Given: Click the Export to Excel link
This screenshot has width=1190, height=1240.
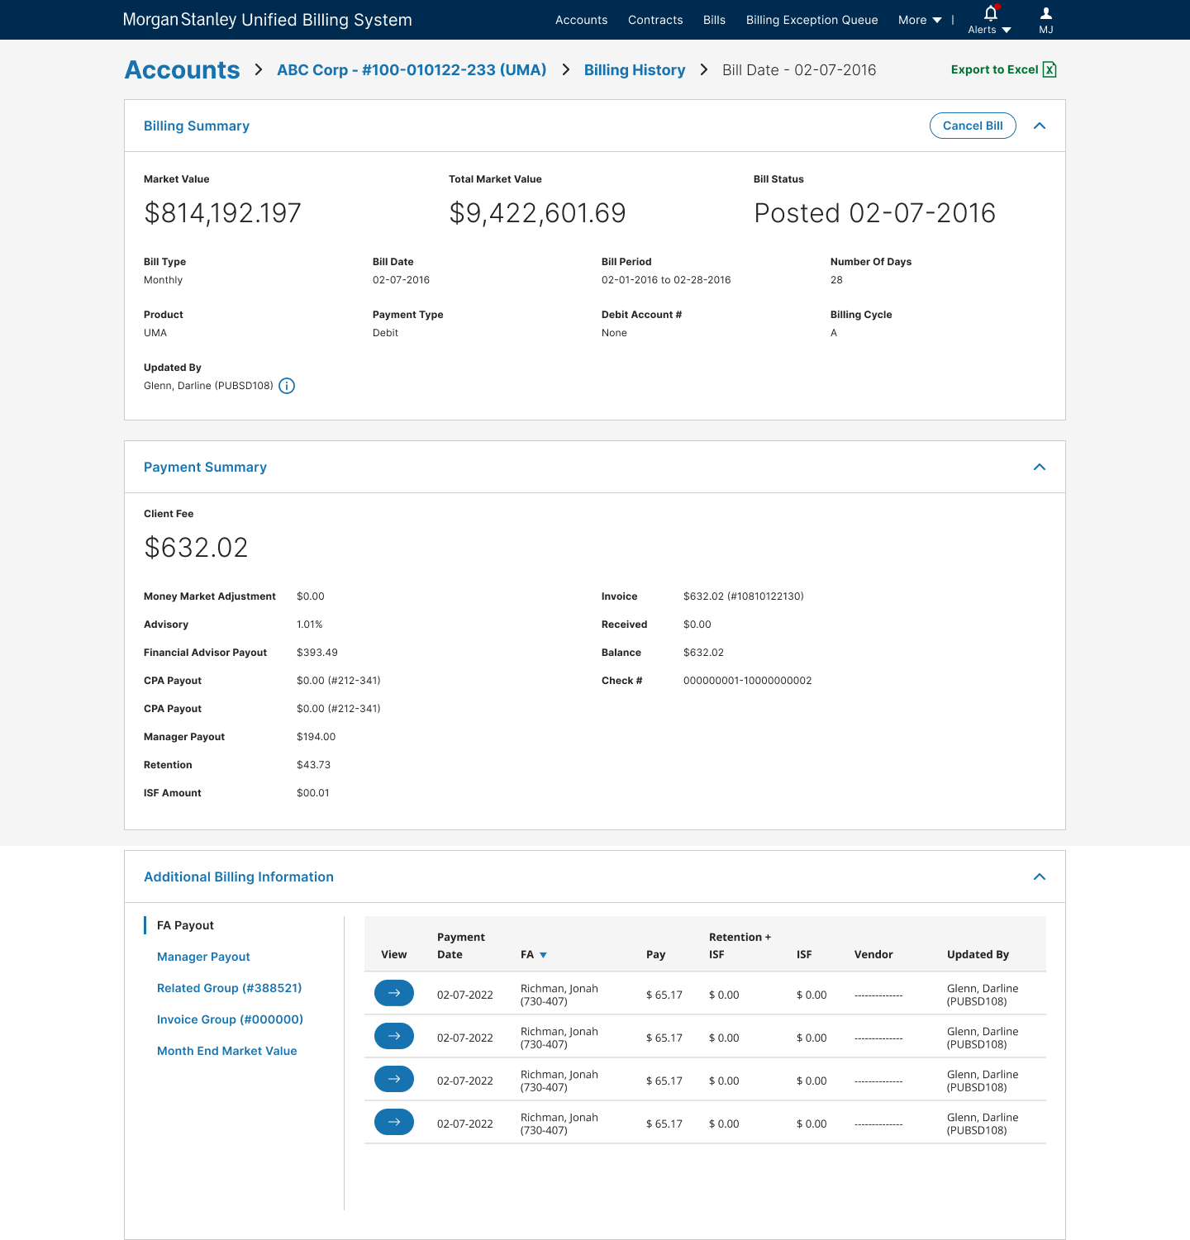Looking at the screenshot, I should coord(994,69).
